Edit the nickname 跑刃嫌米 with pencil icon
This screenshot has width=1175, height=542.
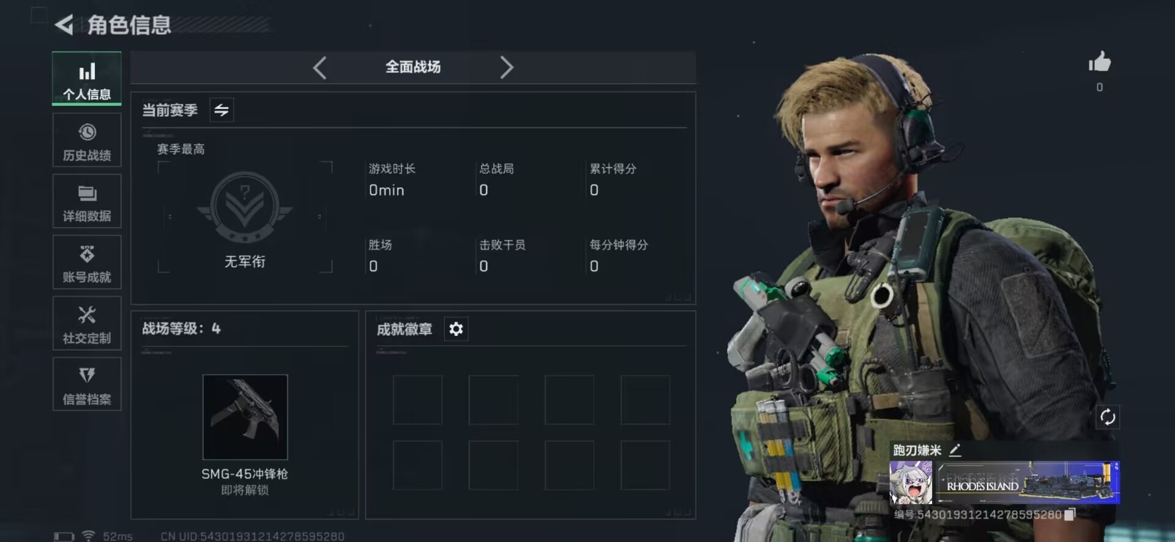point(955,451)
